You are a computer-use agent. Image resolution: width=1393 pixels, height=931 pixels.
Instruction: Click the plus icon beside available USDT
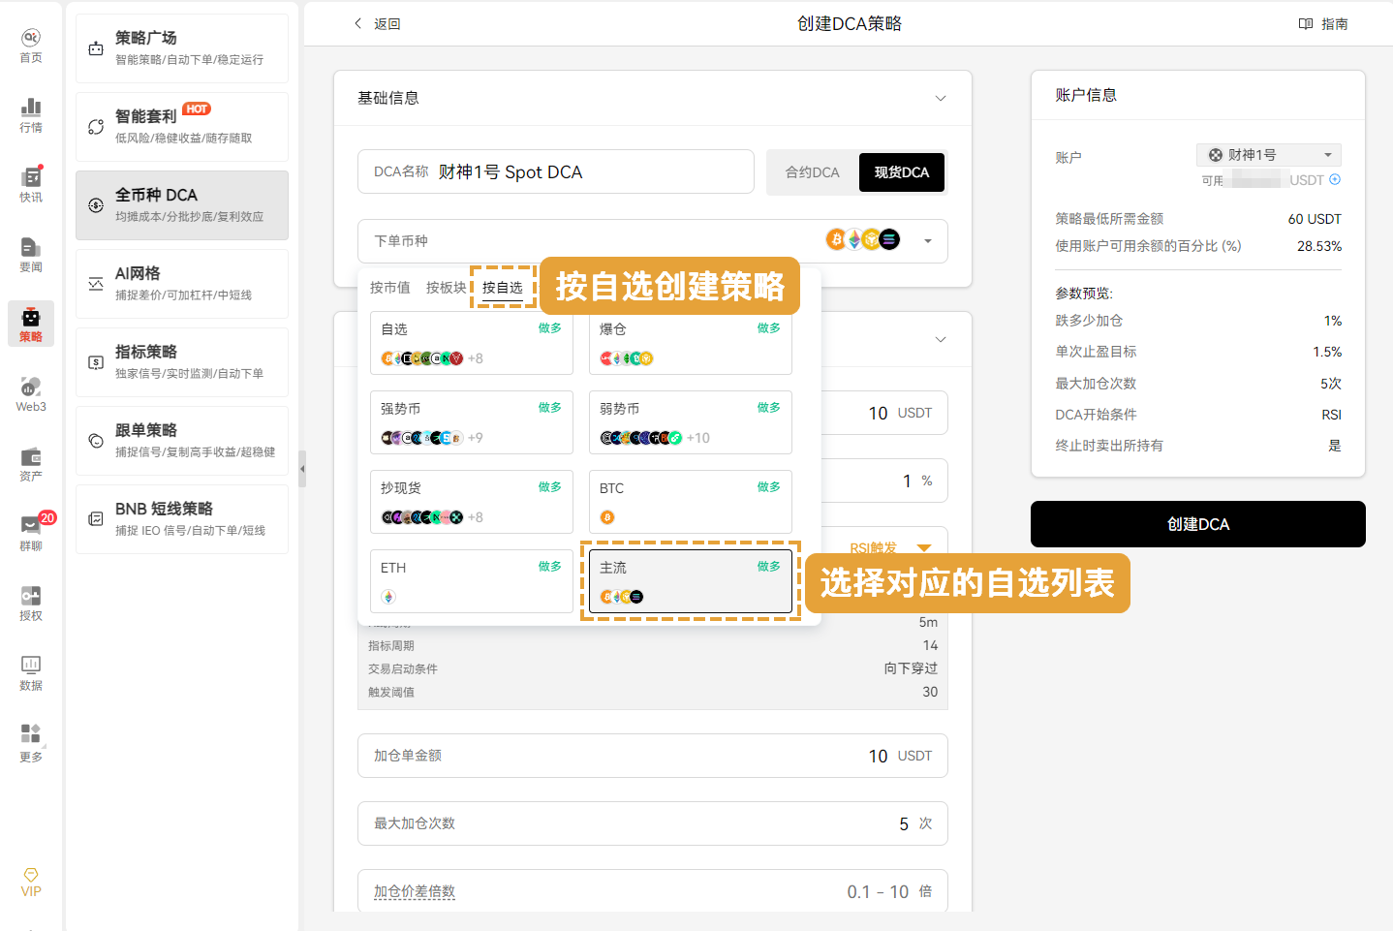pos(1335,179)
